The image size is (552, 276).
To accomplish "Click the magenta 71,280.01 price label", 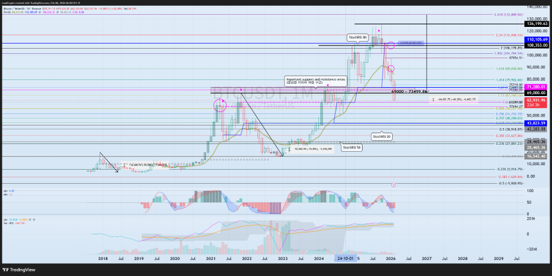I will [536, 86].
